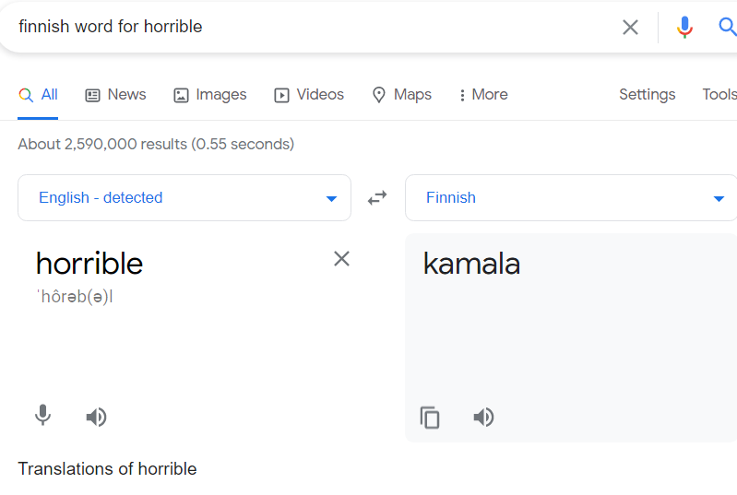Swap the source and target languages

pyautogui.click(x=377, y=197)
